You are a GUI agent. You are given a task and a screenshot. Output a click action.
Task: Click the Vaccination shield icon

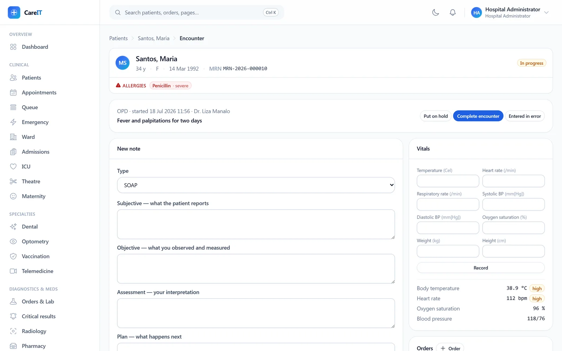13,256
